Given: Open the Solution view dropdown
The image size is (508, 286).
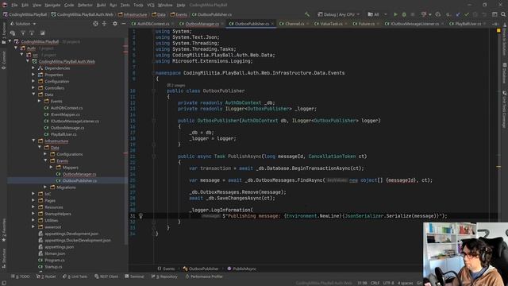Looking at the screenshot, I should (23, 24).
